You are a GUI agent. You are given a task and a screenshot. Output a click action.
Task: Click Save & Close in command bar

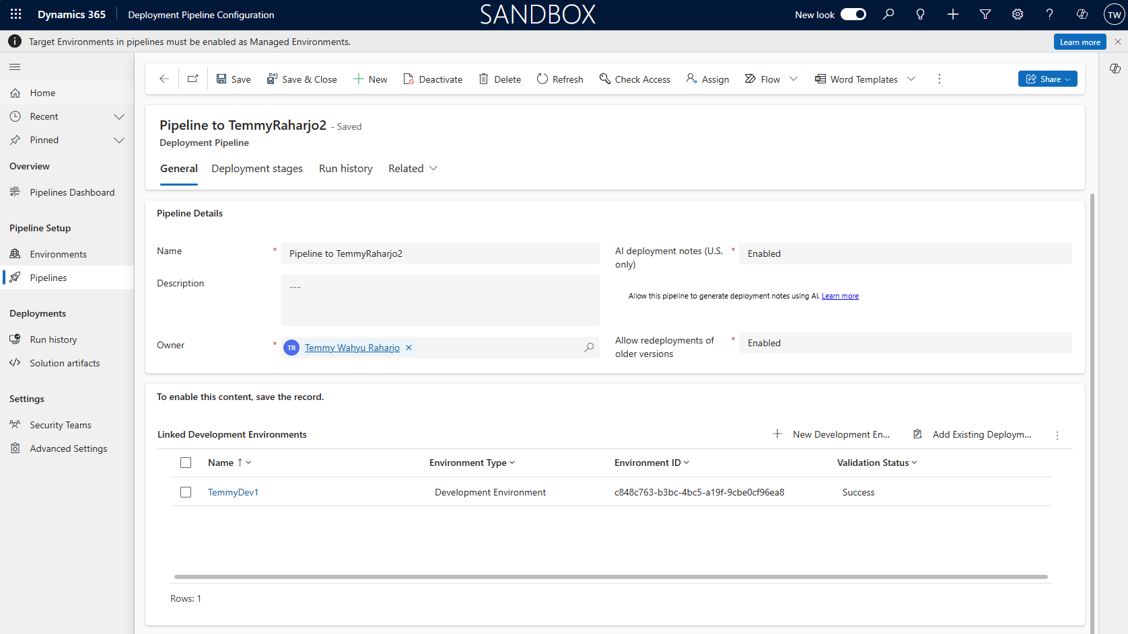[302, 79]
